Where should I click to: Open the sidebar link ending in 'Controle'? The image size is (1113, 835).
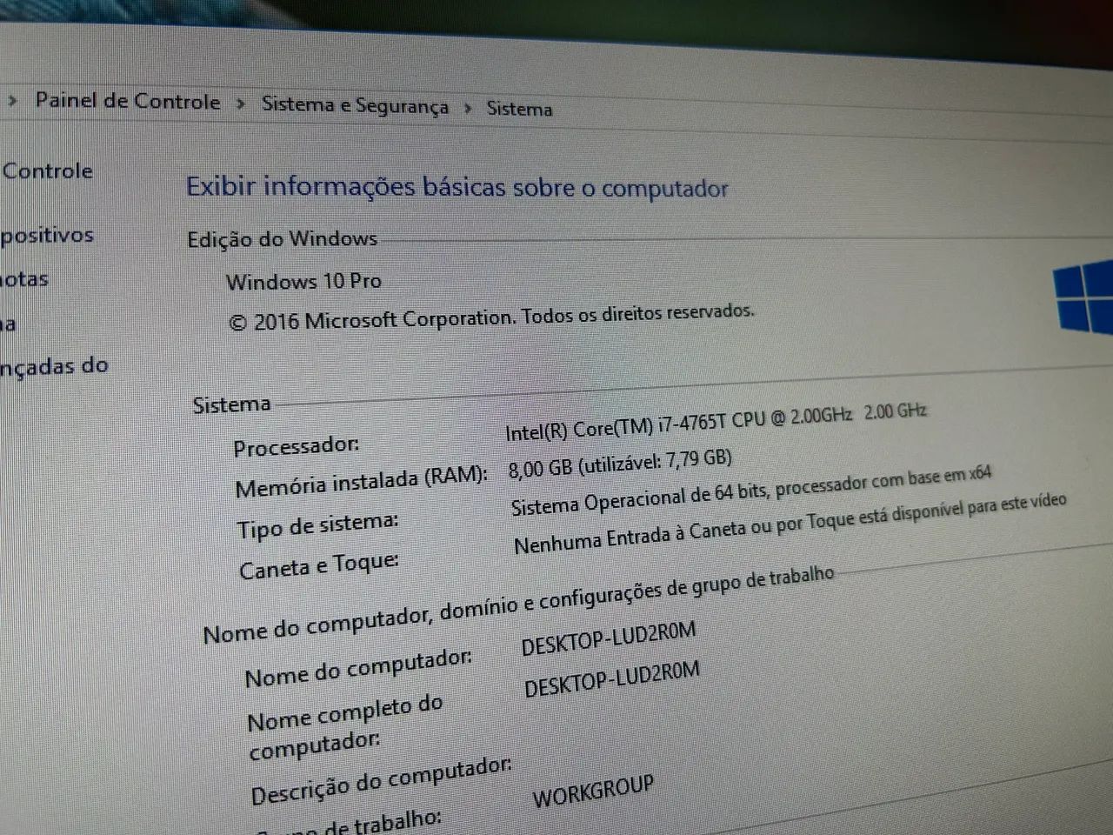coord(47,170)
